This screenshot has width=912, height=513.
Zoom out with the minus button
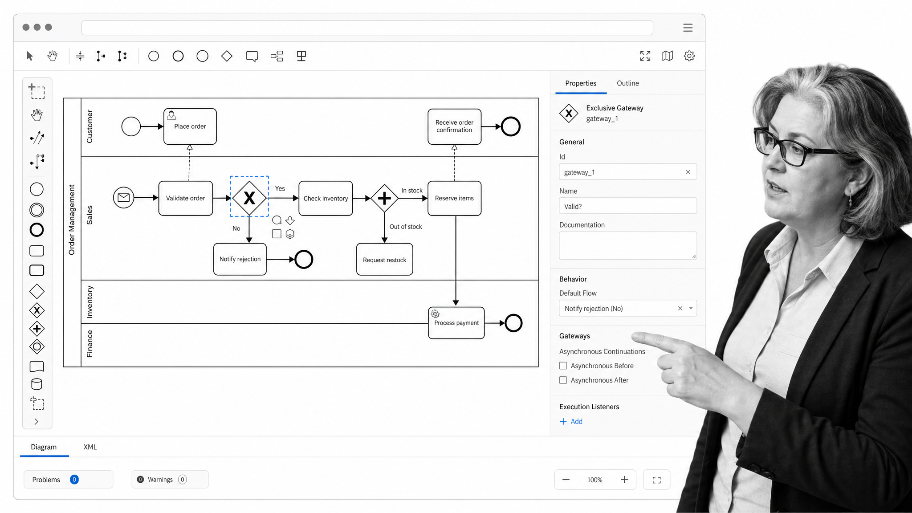point(566,480)
